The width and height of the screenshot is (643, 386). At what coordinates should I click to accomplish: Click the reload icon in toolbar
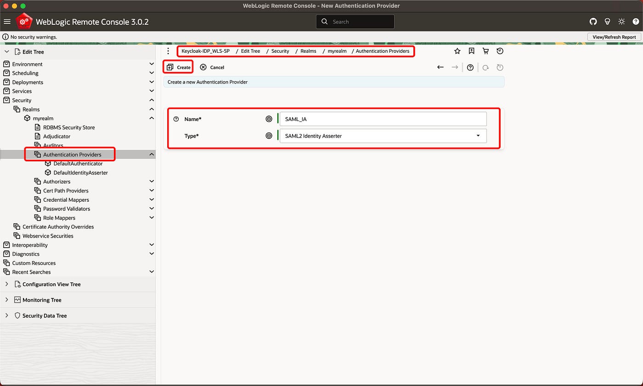485,67
